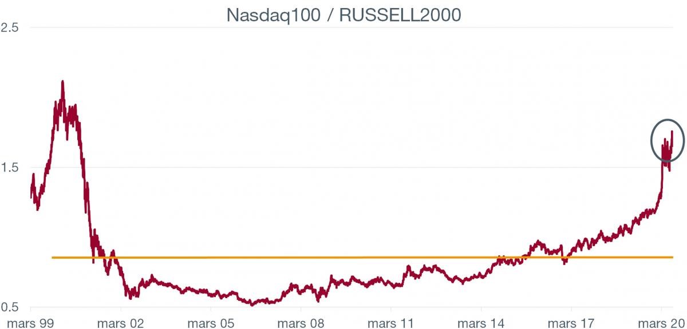The image size is (687, 329).
Task: Click the red line's lowest point near 2006
Action: [x=252, y=304]
